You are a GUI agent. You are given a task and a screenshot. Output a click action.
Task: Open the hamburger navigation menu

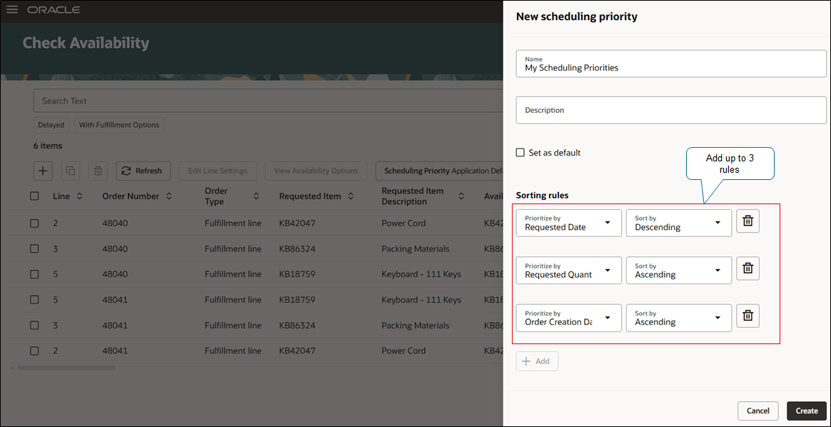[x=11, y=9]
